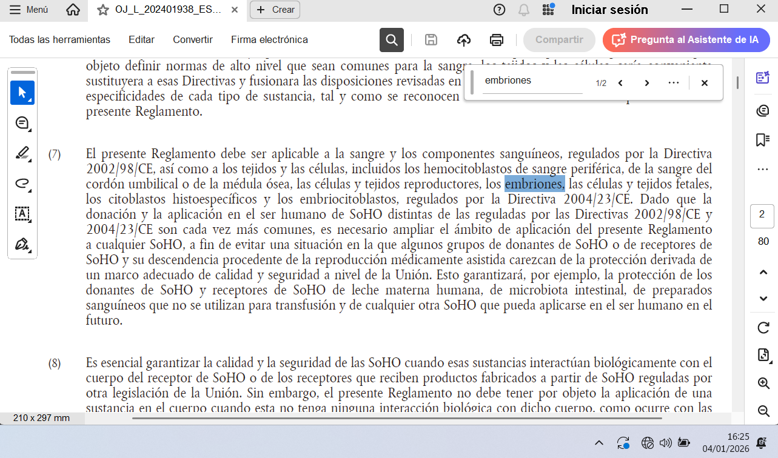
Task: Pick the highlighter tool
Action: (22, 153)
